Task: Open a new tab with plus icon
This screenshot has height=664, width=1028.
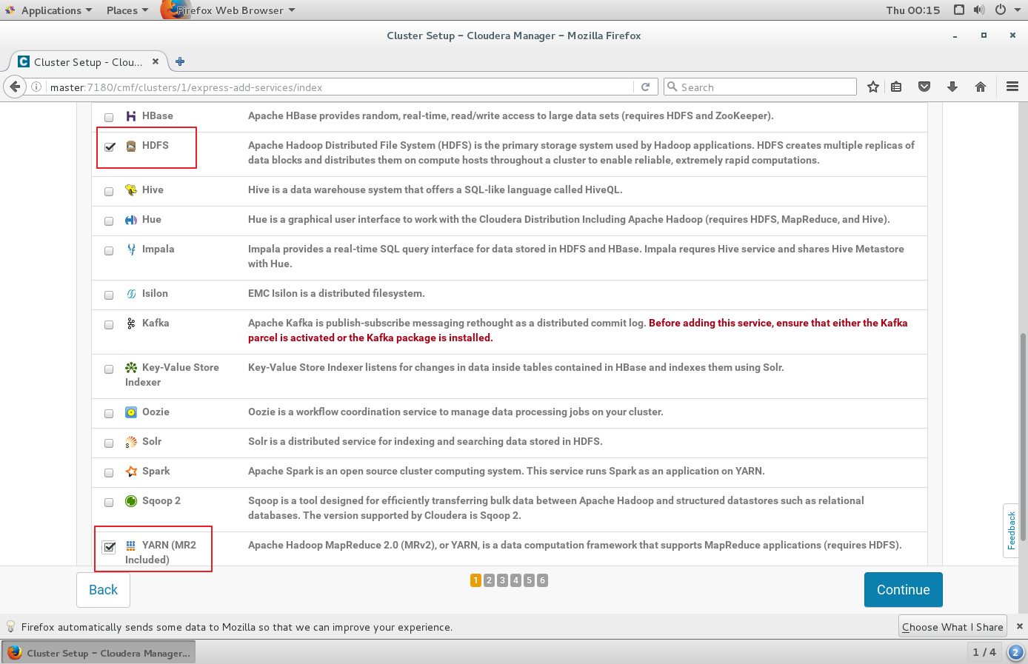Action: click(x=180, y=61)
